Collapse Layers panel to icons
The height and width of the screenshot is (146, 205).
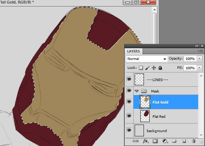[197, 46]
